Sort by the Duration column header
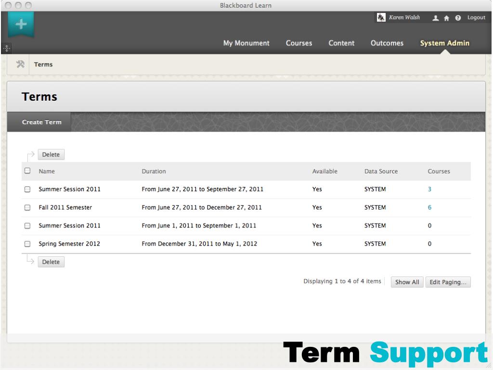The width and height of the screenshot is (493, 370). click(154, 171)
